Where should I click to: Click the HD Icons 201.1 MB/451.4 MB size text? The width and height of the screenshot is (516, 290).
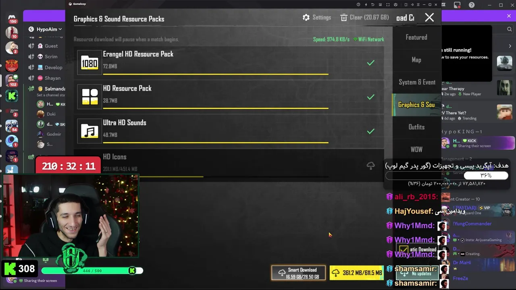tap(120, 169)
